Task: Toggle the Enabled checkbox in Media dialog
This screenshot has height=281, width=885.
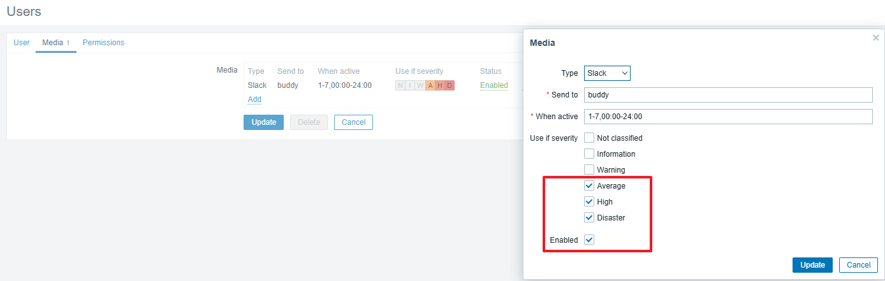Action: pos(589,240)
